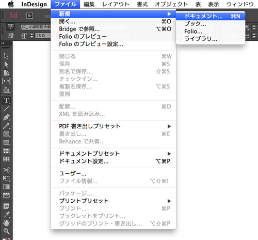Viewport: 258px width, 240px height.
Task: Select the Gradient Swatch tool
Action: [6, 187]
